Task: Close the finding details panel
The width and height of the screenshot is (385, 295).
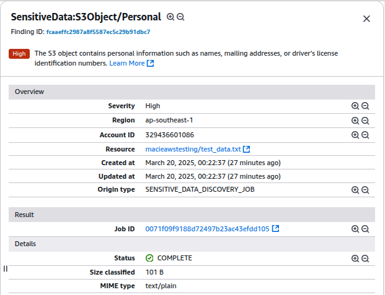Action: tap(366, 19)
